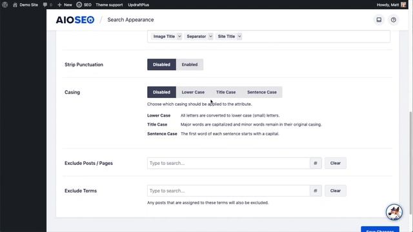Choose Lower Case casing option

193,92
